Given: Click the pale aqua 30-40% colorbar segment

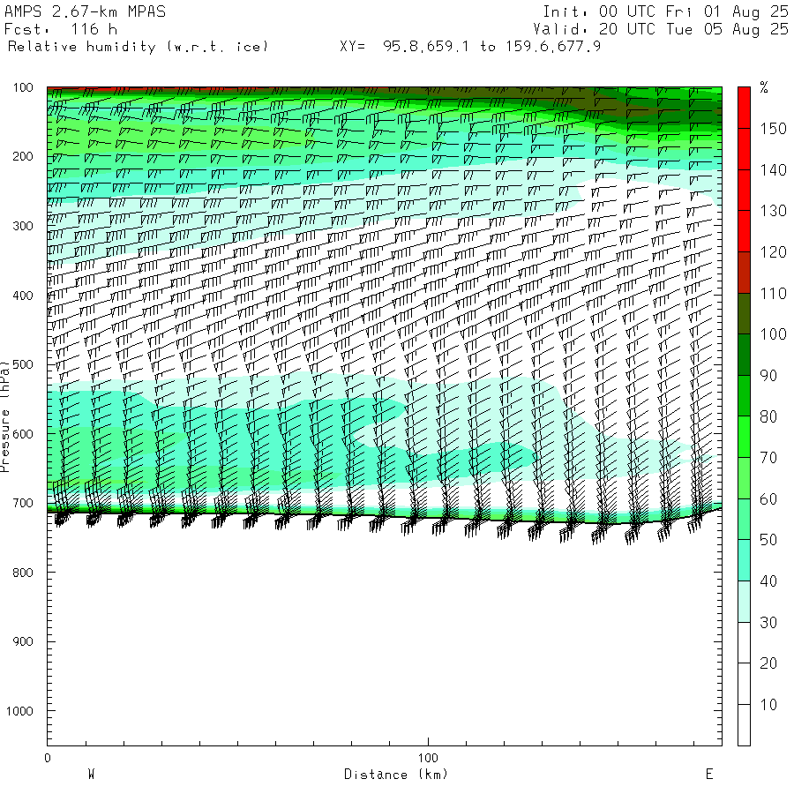Looking at the screenshot, I should (x=744, y=602).
